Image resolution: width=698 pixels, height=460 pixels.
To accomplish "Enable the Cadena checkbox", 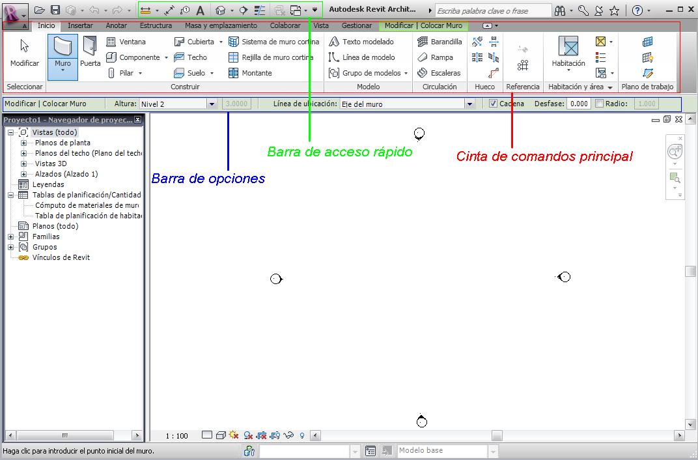I will pos(493,103).
